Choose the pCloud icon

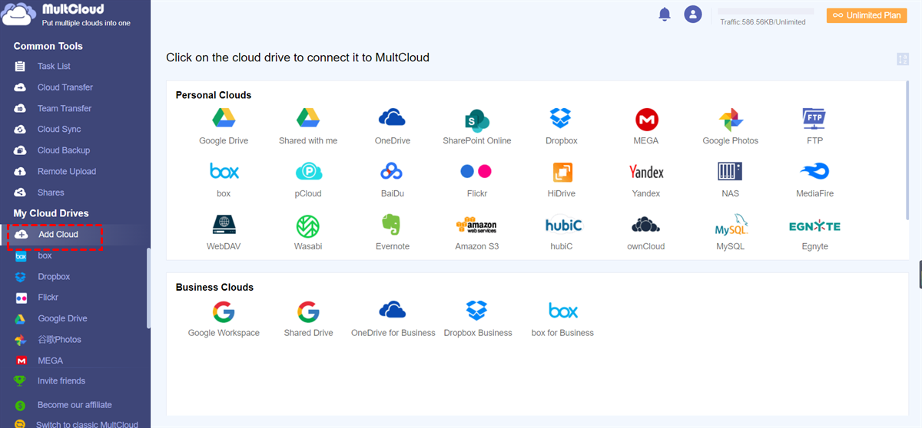coord(308,171)
